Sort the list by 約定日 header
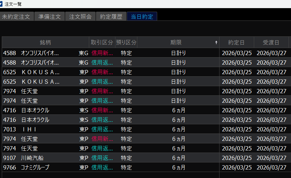 click(236, 42)
